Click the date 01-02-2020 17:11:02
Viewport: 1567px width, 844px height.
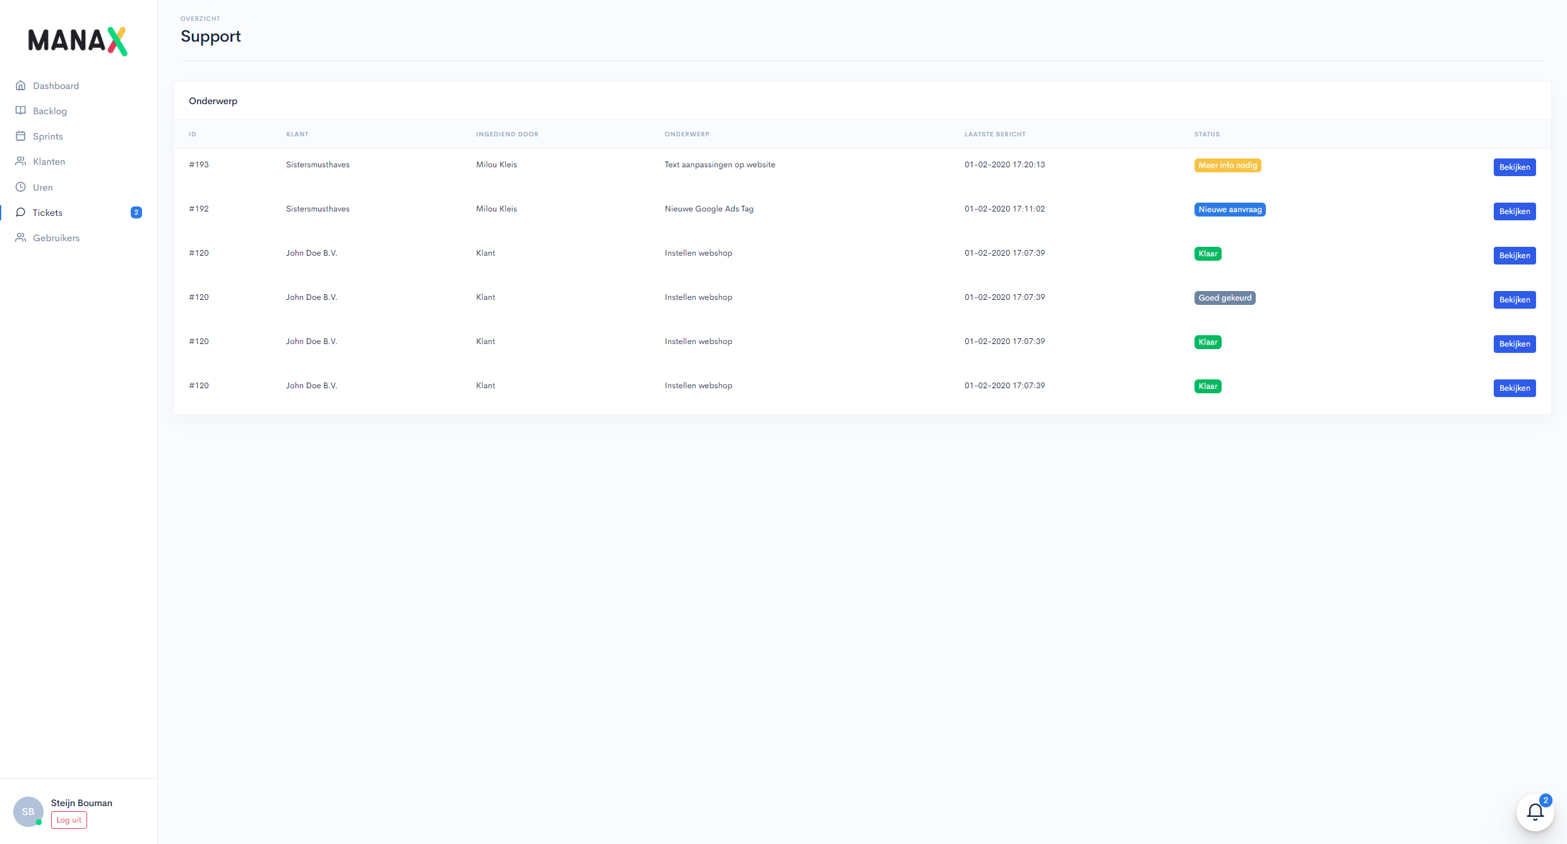point(1004,208)
